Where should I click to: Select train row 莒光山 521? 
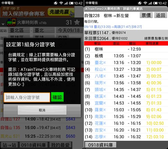42,136
